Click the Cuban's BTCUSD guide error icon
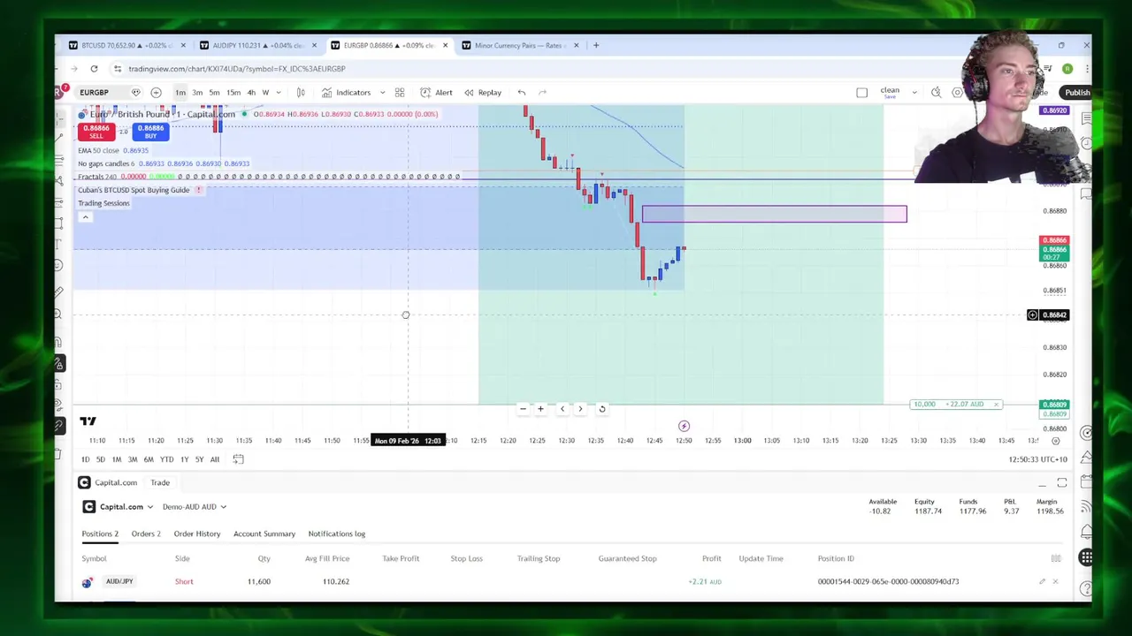The width and height of the screenshot is (1132, 636). [199, 190]
